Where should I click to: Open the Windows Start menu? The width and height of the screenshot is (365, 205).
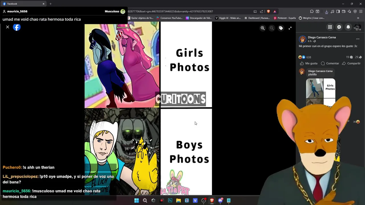[x=137, y=200]
